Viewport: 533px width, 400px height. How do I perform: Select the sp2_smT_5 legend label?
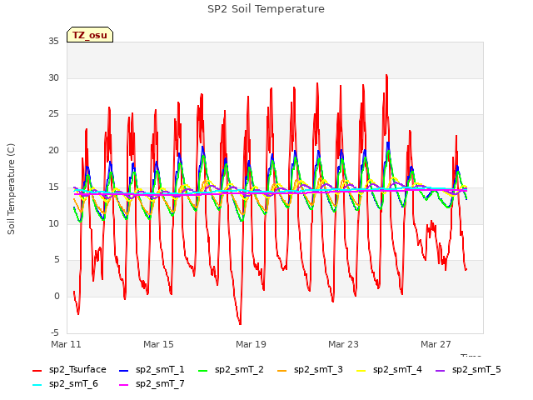pyautogui.click(x=476, y=370)
